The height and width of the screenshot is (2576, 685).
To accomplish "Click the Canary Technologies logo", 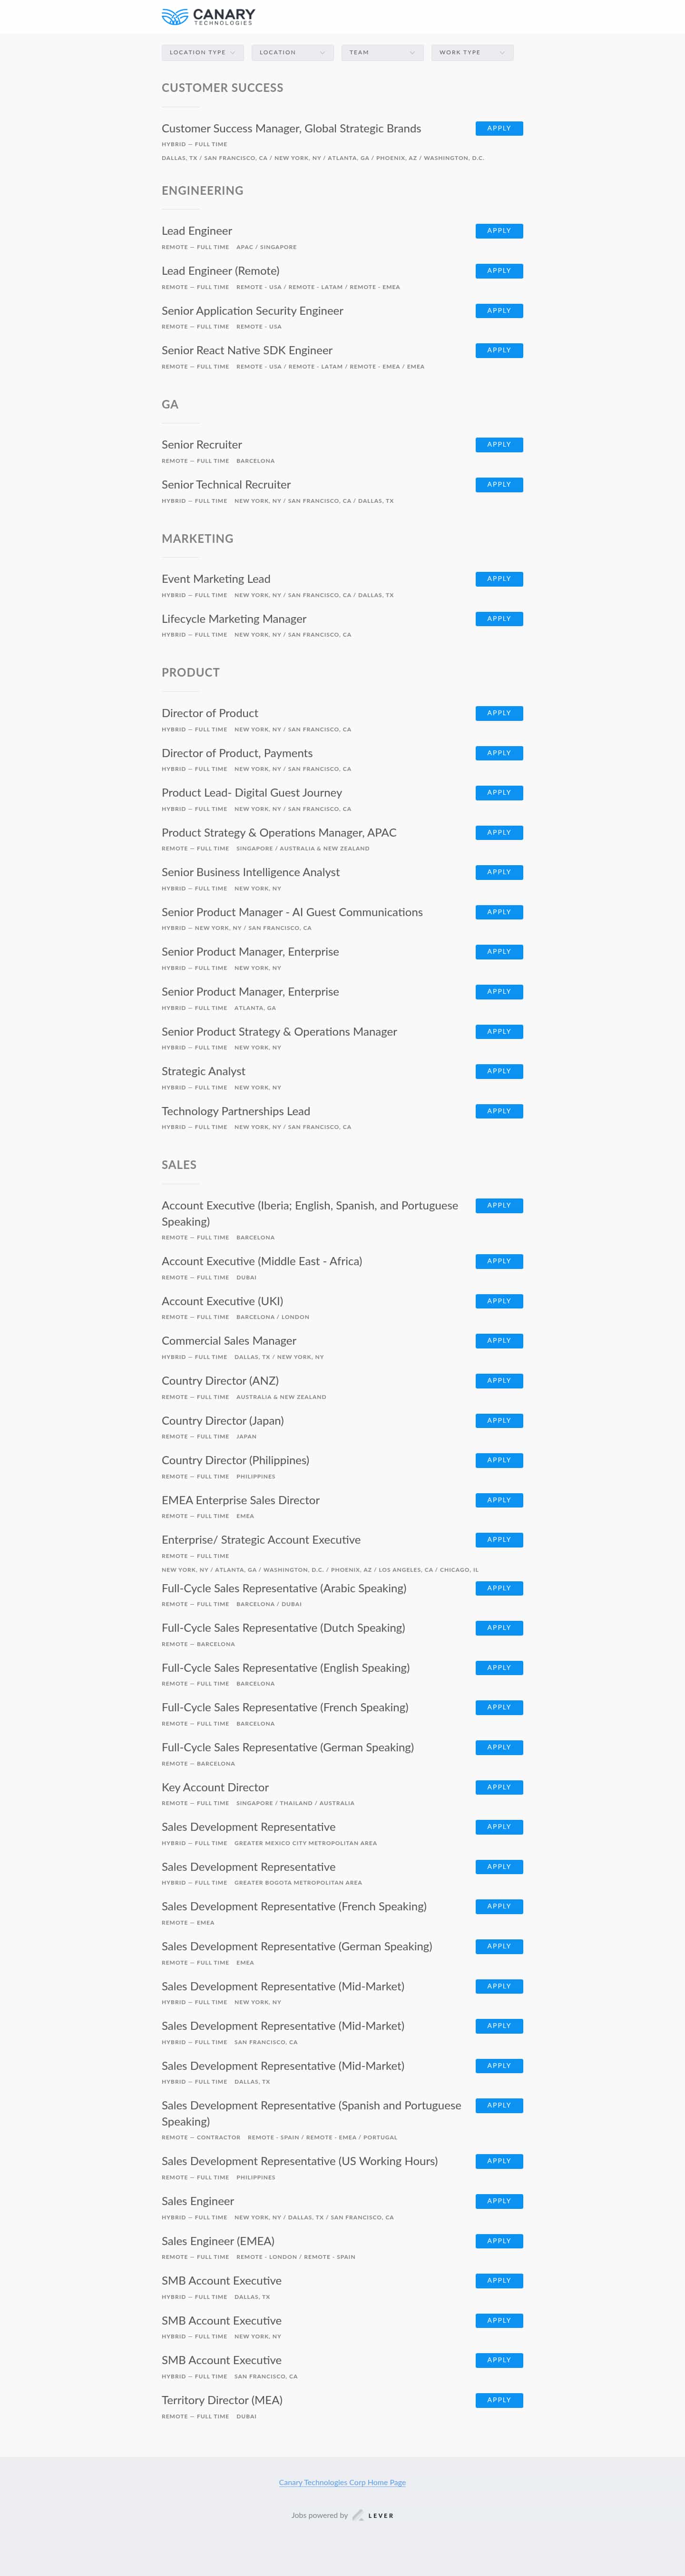I will point(208,16).
